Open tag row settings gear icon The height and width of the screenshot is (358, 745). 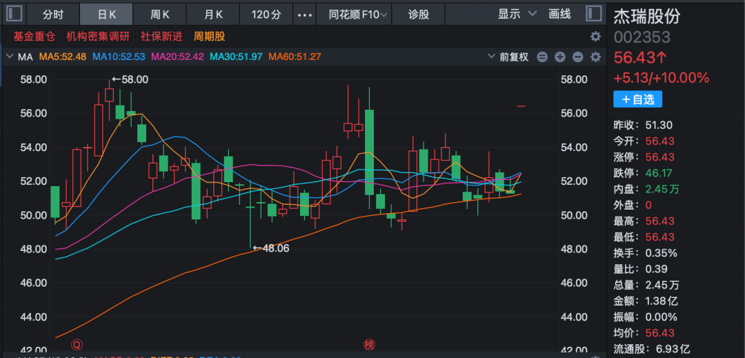[595, 37]
